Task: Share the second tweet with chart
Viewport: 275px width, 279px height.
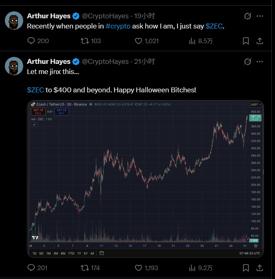Action: tap(260, 268)
